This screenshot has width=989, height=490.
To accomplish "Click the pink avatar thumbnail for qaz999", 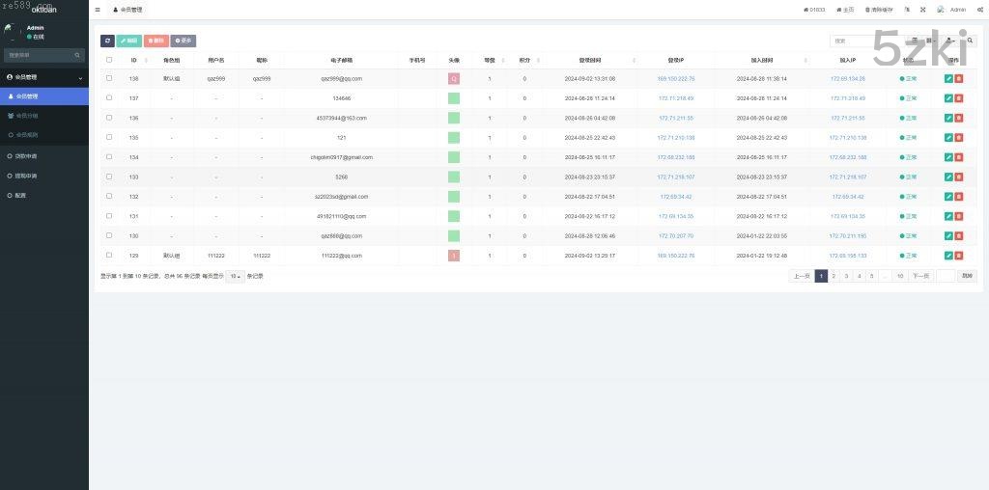I will coord(454,78).
